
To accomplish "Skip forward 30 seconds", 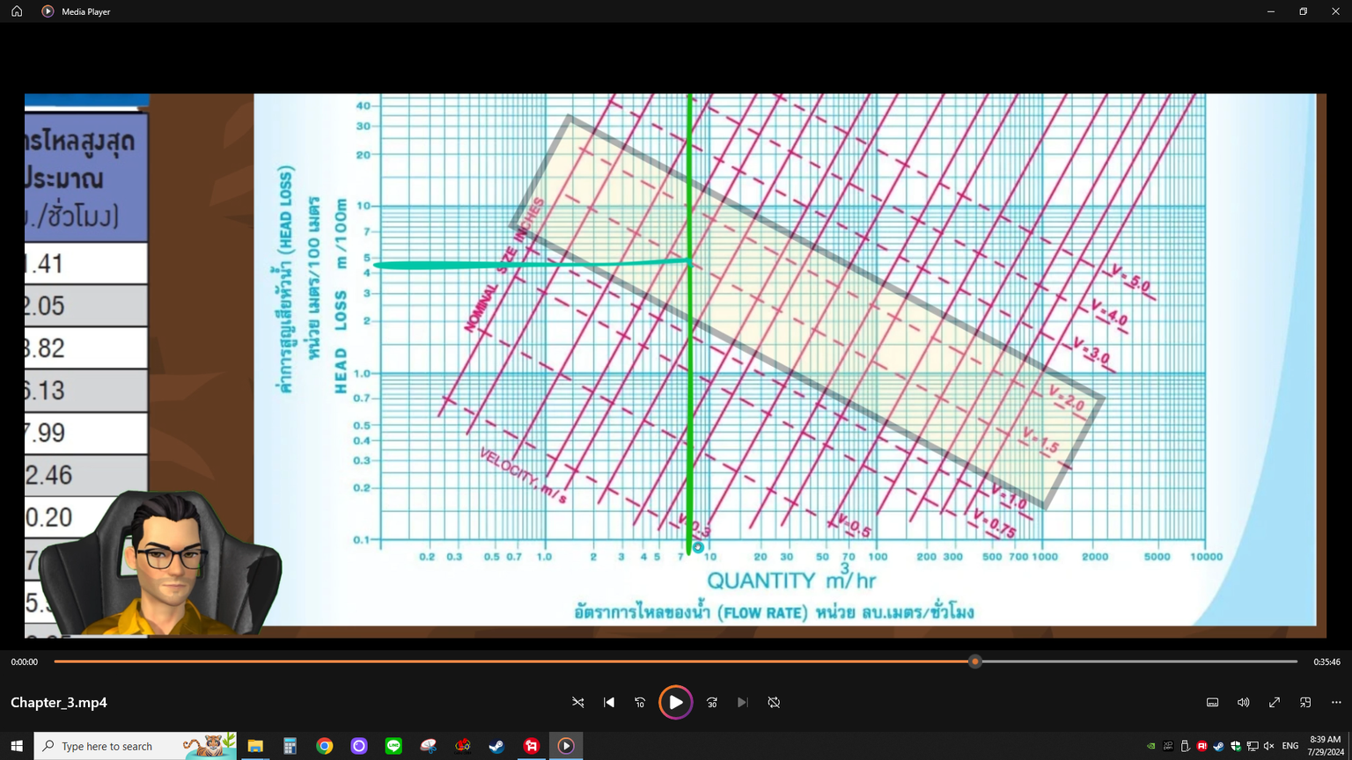I will pos(712,702).
